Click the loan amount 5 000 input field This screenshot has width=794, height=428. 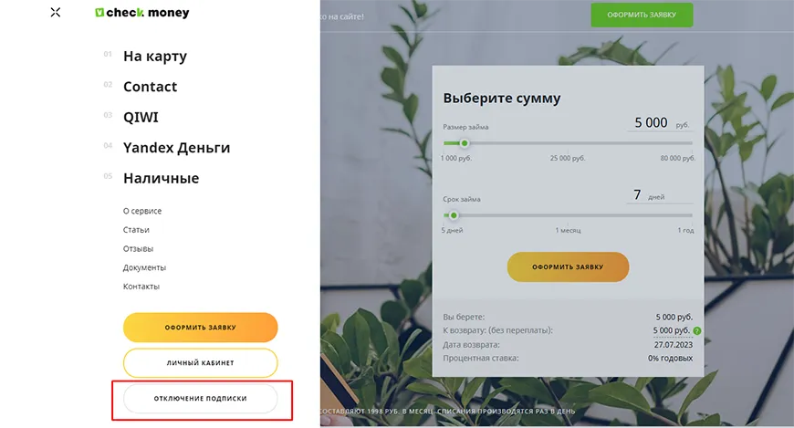tap(651, 122)
